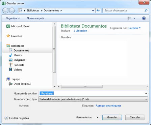The height and width of the screenshot is (125, 151).
Task: Open the Organizar menu
Action: pyautogui.click(x=13, y=18)
